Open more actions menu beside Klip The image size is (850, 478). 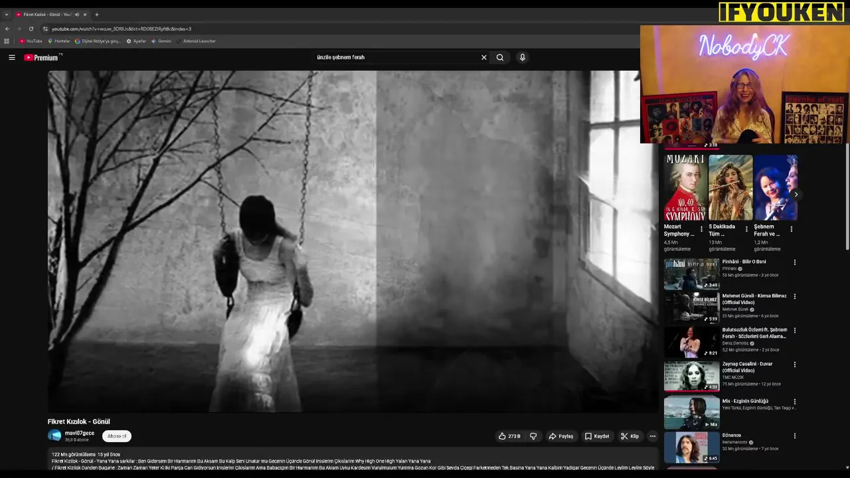(x=653, y=436)
